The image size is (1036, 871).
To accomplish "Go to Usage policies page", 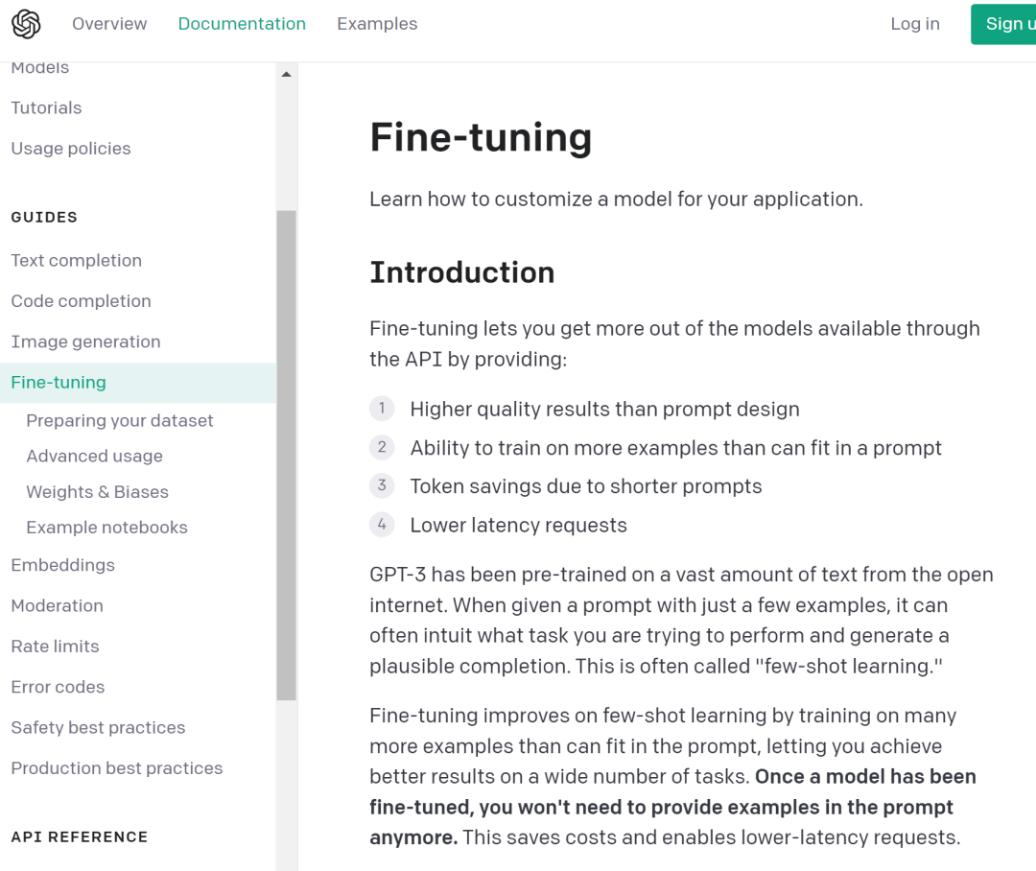I will pos(71,149).
